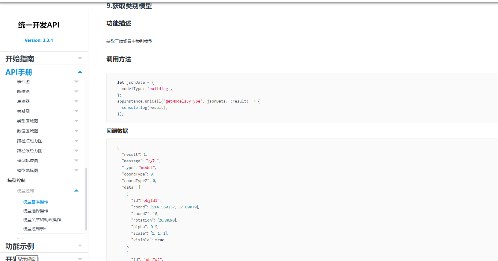Expand the 路径段热力图 submenu arrow
The width and height of the screenshot is (498, 261).
click(x=76, y=151)
